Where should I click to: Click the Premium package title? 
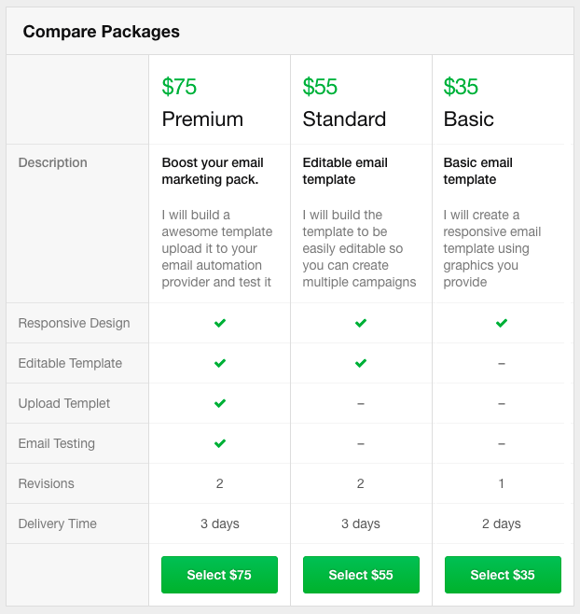202,119
